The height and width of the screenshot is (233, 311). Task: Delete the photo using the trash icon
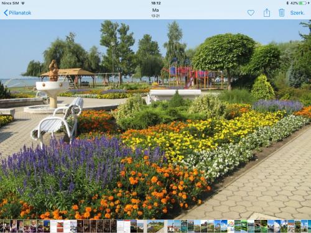tap(281, 13)
